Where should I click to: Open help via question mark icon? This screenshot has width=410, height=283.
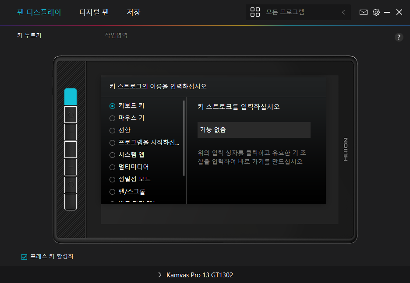pos(399,37)
